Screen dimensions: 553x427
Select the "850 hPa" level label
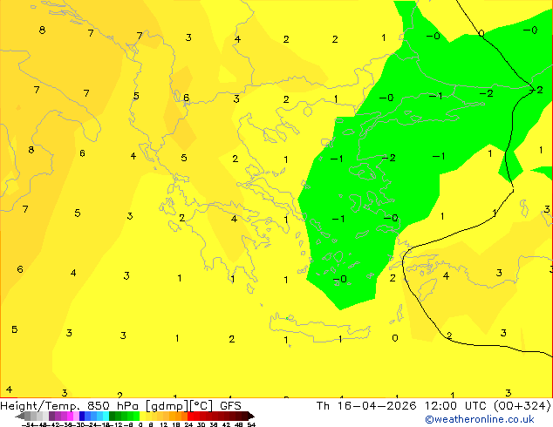pyautogui.click(x=113, y=406)
